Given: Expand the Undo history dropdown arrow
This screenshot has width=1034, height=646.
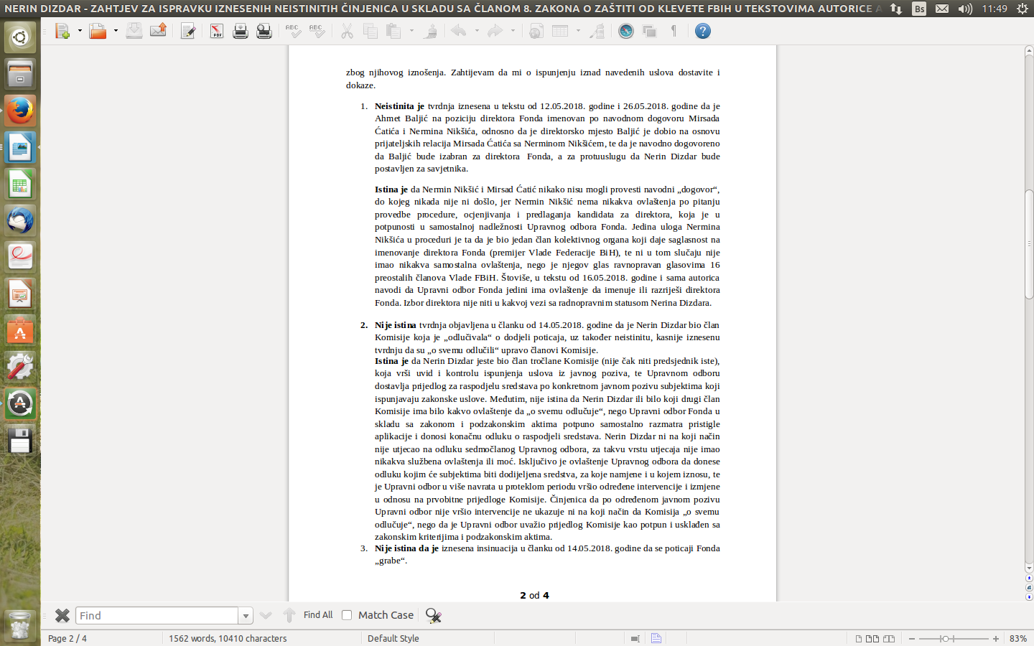Looking at the screenshot, I should 477,31.
